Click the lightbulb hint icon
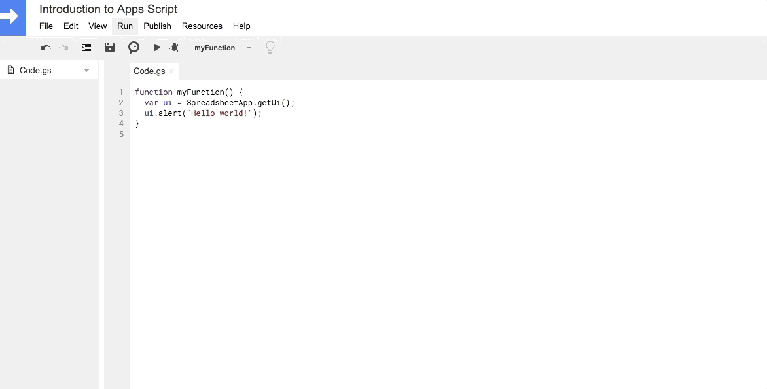This screenshot has height=389, width=767. [x=270, y=47]
